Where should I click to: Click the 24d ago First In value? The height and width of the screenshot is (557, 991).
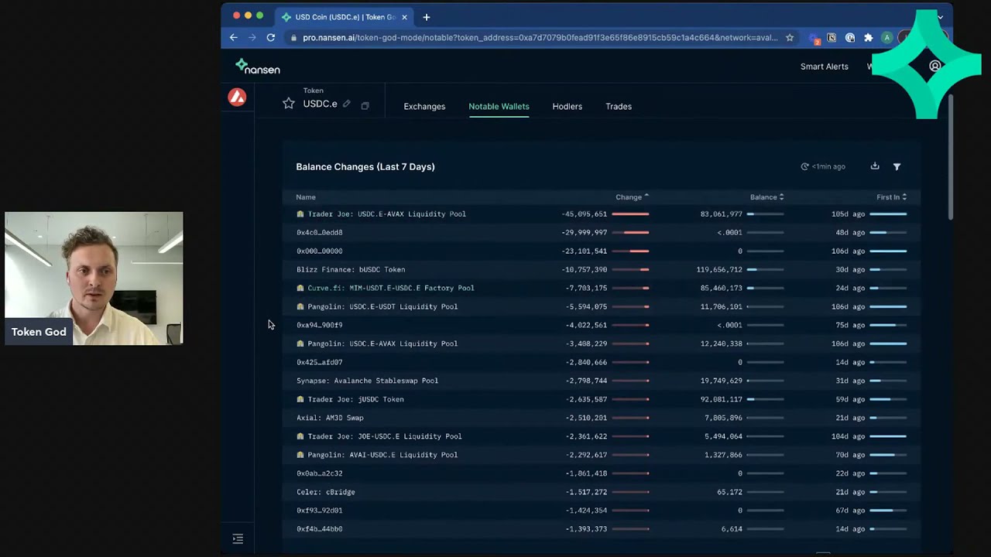pyautogui.click(x=851, y=289)
